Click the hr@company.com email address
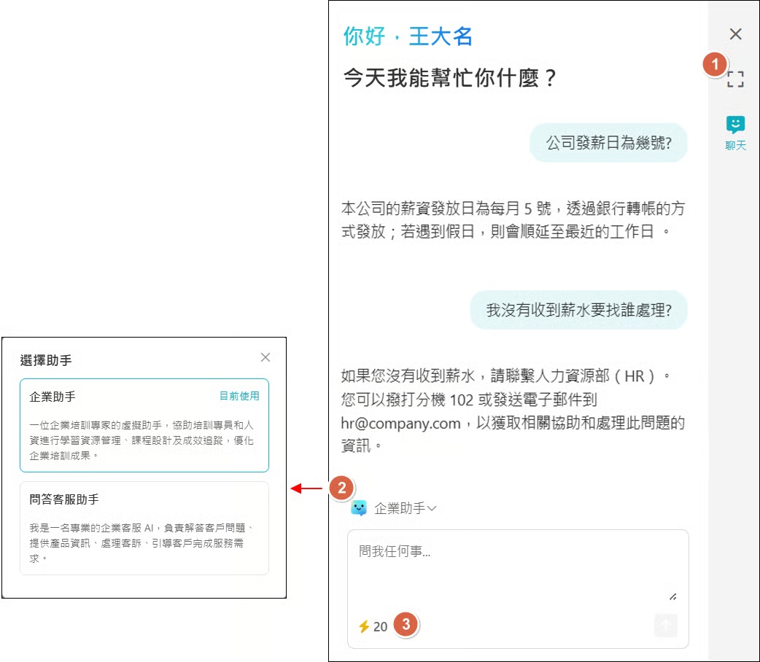The image size is (760, 662). (x=400, y=423)
